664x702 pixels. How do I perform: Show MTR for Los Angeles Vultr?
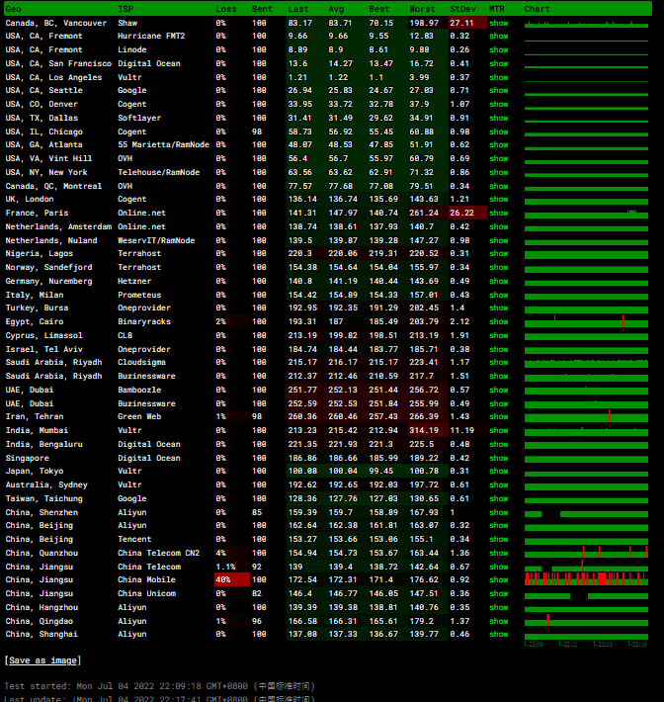(x=498, y=77)
